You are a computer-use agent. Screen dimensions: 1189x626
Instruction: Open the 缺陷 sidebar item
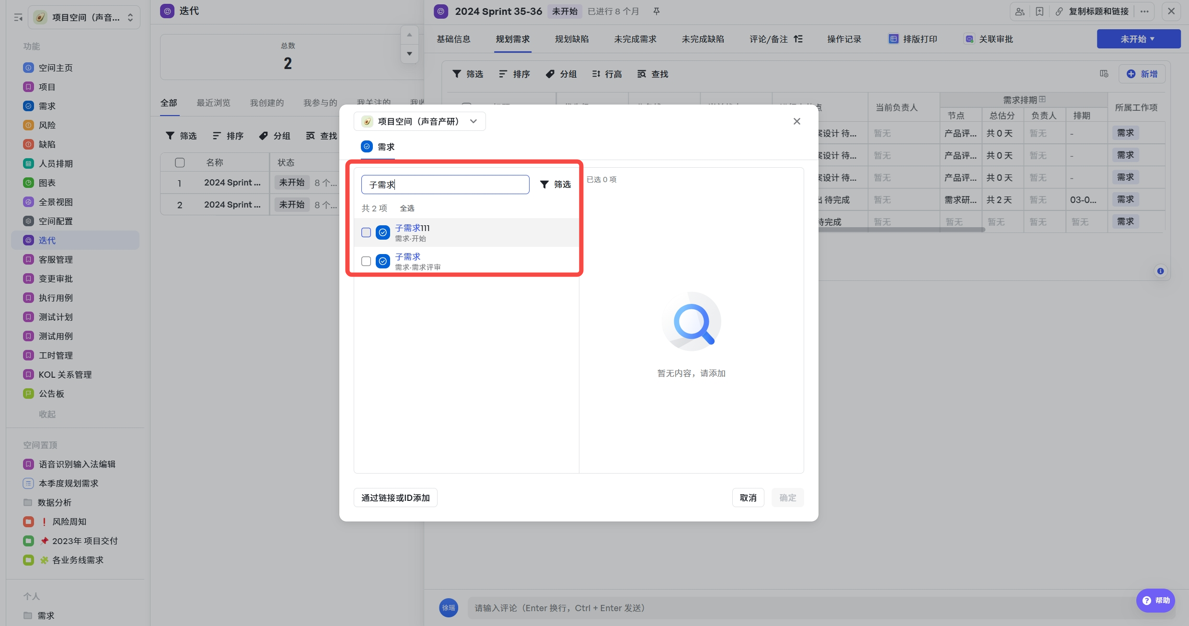[47, 144]
